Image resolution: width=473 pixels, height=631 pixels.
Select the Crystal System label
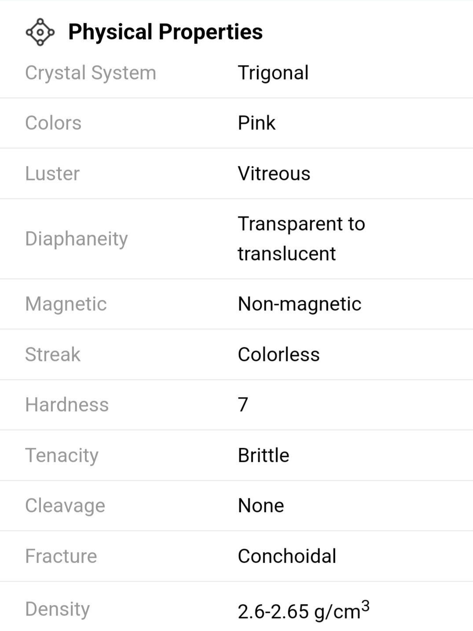pyautogui.click(x=91, y=73)
